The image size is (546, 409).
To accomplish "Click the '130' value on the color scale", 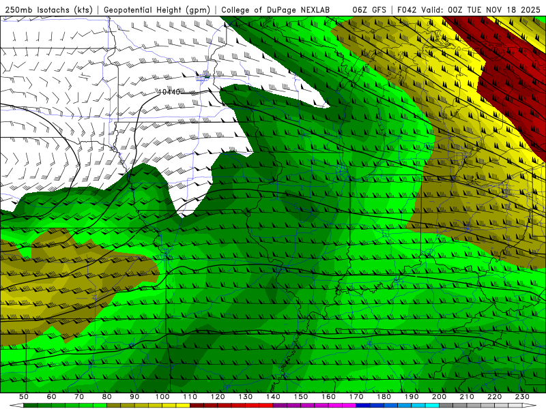I will click(246, 397).
